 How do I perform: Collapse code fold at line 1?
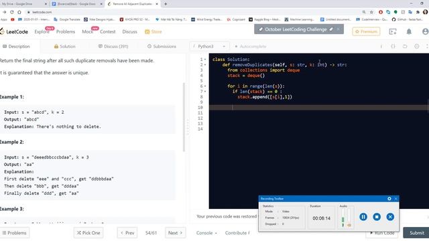pyautogui.click(x=205, y=60)
